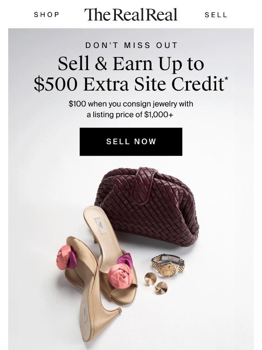Select the left gold cone earring
Screen dimensions: 262x350
pyautogui.click(x=150, y=278)
